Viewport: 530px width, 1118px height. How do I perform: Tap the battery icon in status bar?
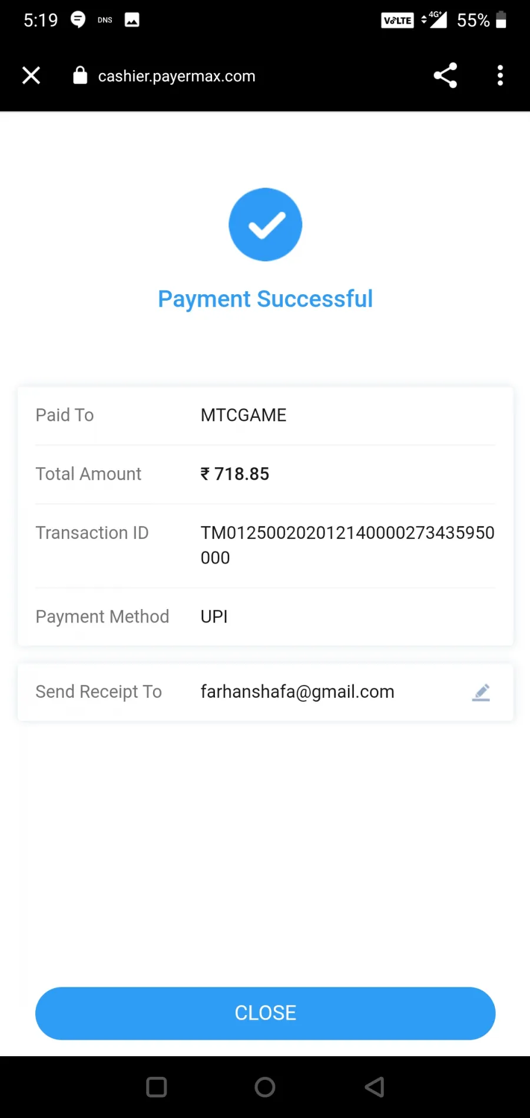click(x=501, y=19)
